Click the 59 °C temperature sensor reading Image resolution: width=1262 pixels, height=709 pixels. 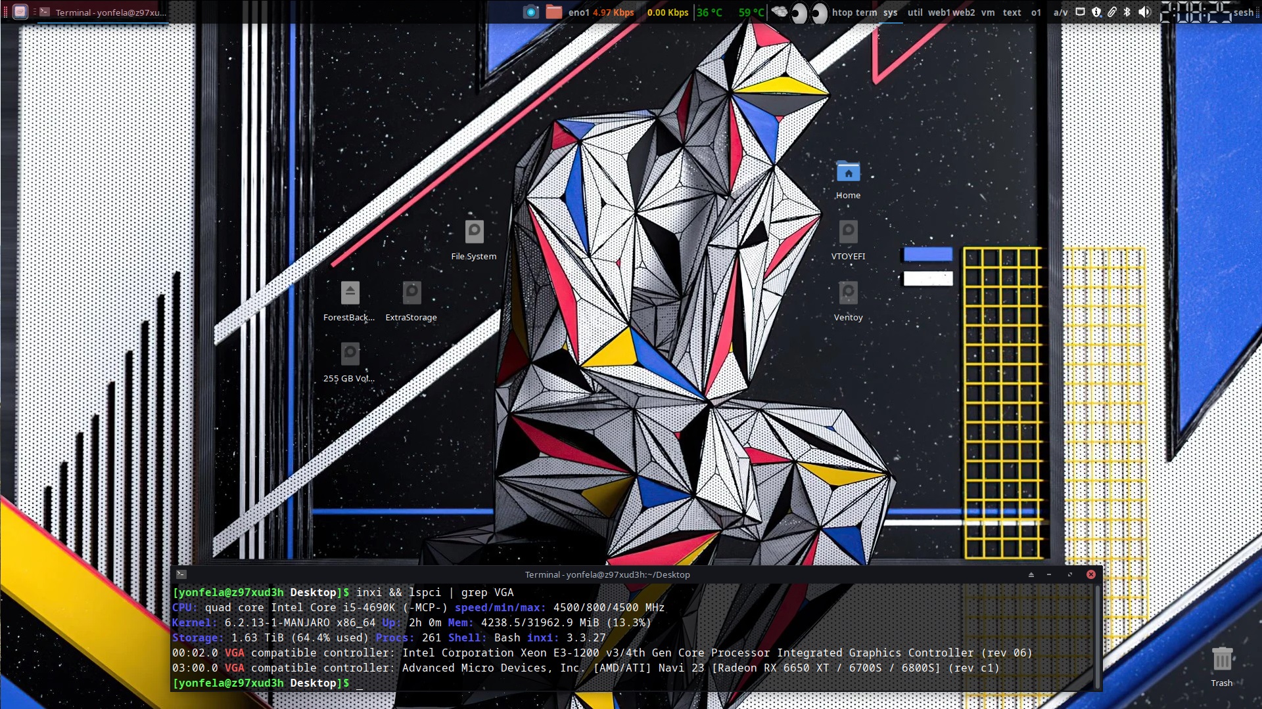point(751,12)
